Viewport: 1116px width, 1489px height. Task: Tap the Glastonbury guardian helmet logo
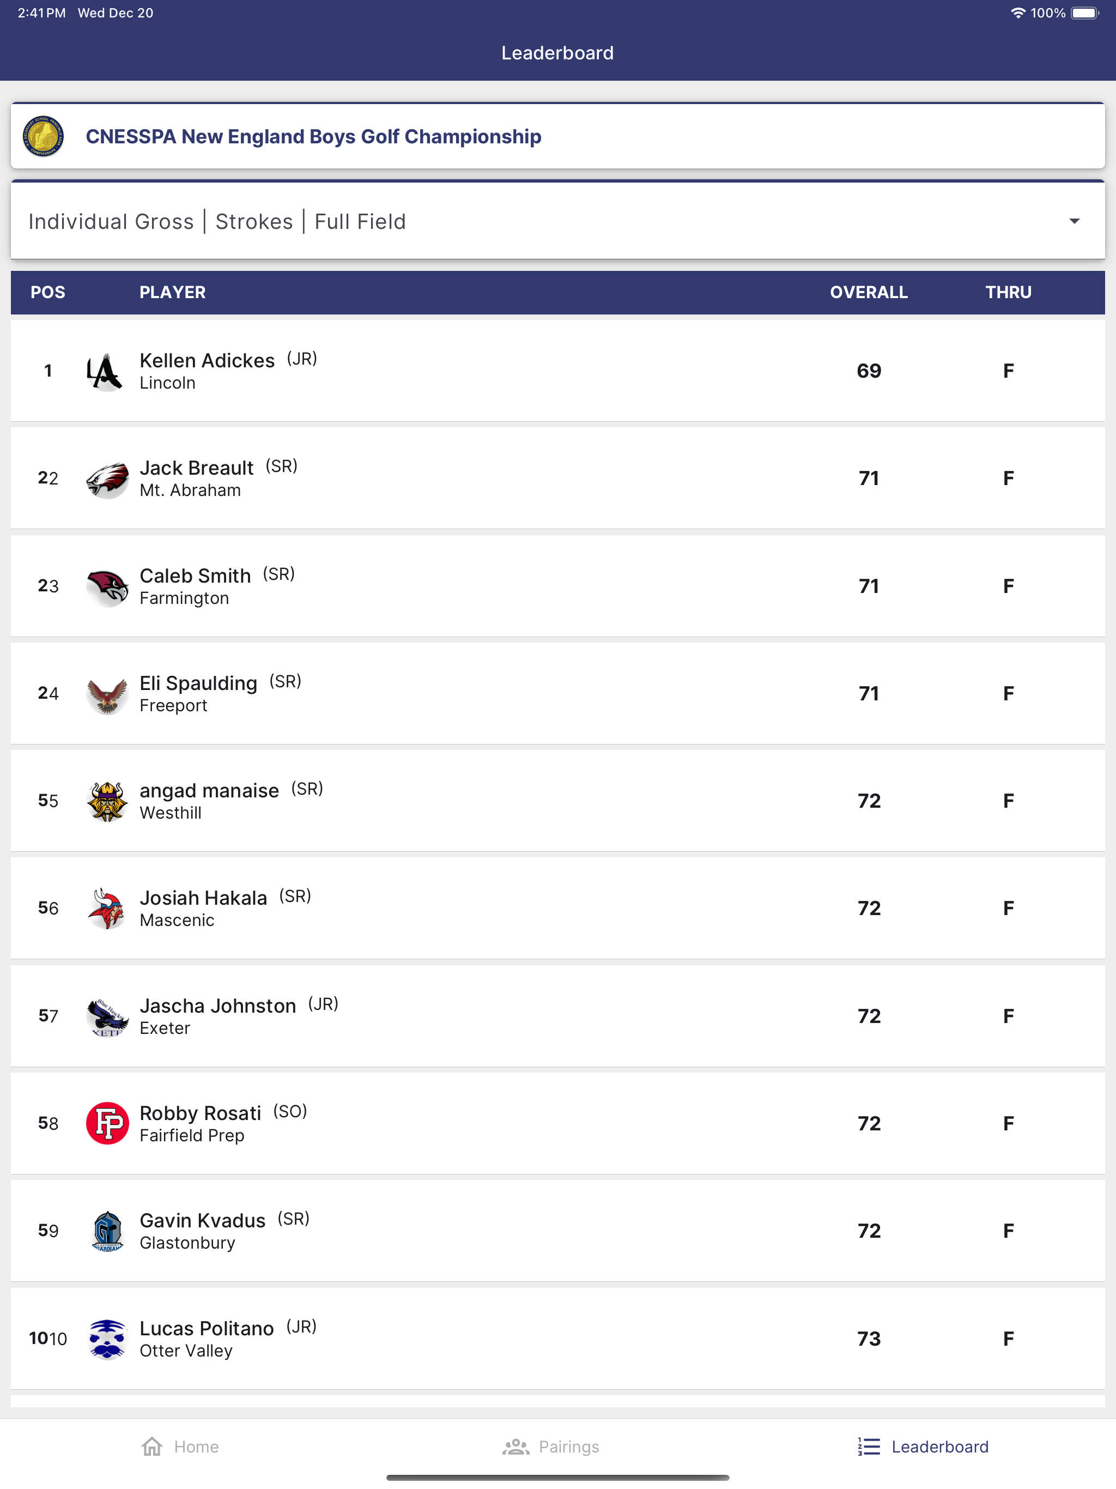pos(106,1231)
